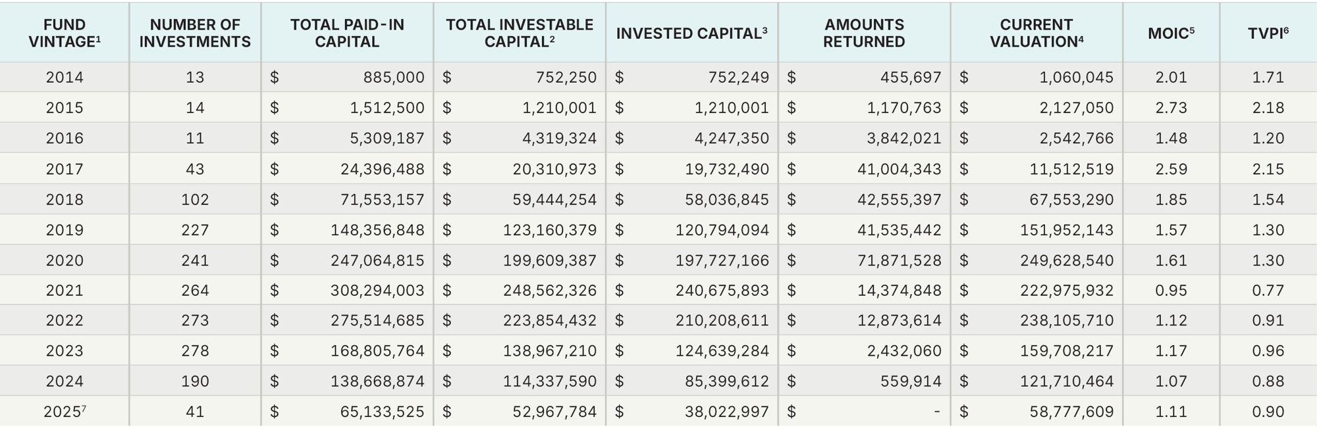Click the Invested Capital column header
Image resolution: width=1317 pixels, height=434 pixels.
[x=691, y=34]
